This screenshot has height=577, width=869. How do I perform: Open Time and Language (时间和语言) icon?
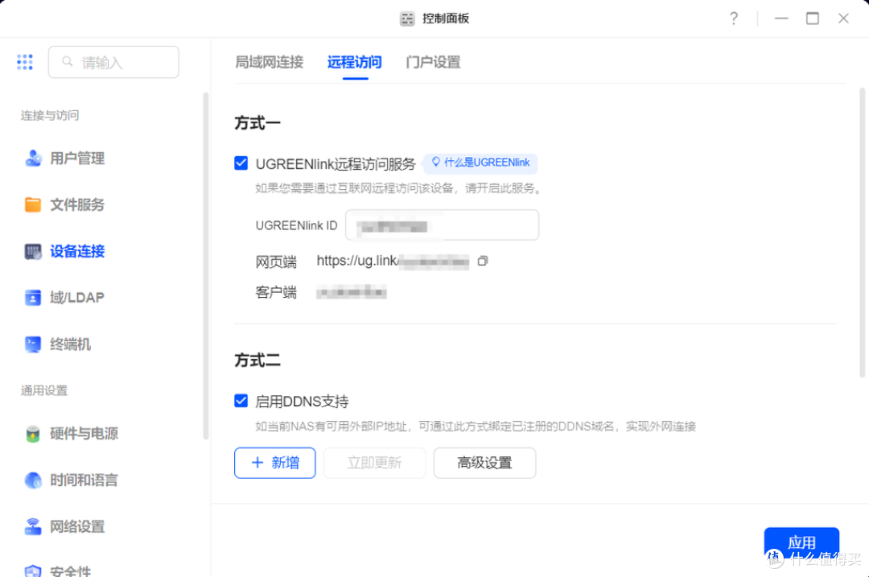click(33, 480)
